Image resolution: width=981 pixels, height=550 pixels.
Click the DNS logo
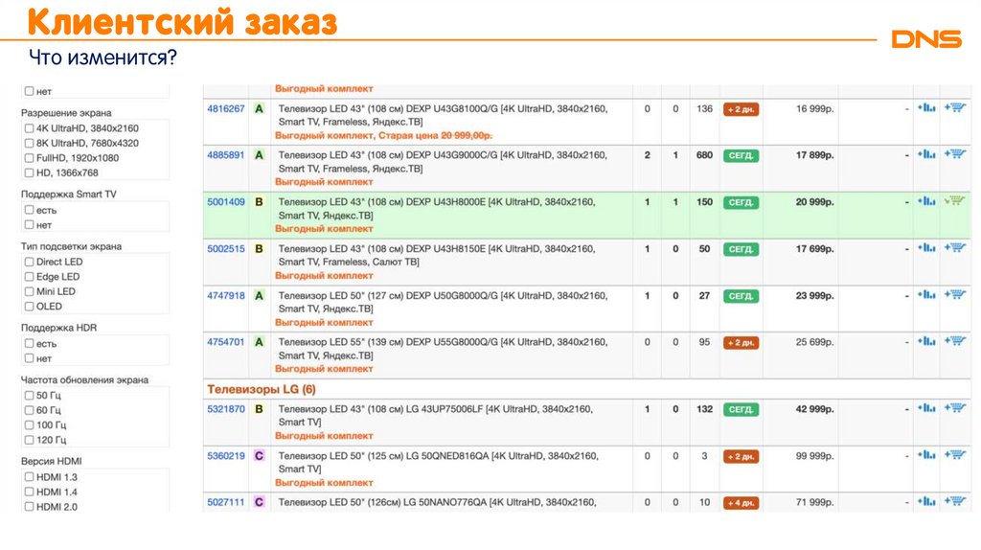point(926,38)
